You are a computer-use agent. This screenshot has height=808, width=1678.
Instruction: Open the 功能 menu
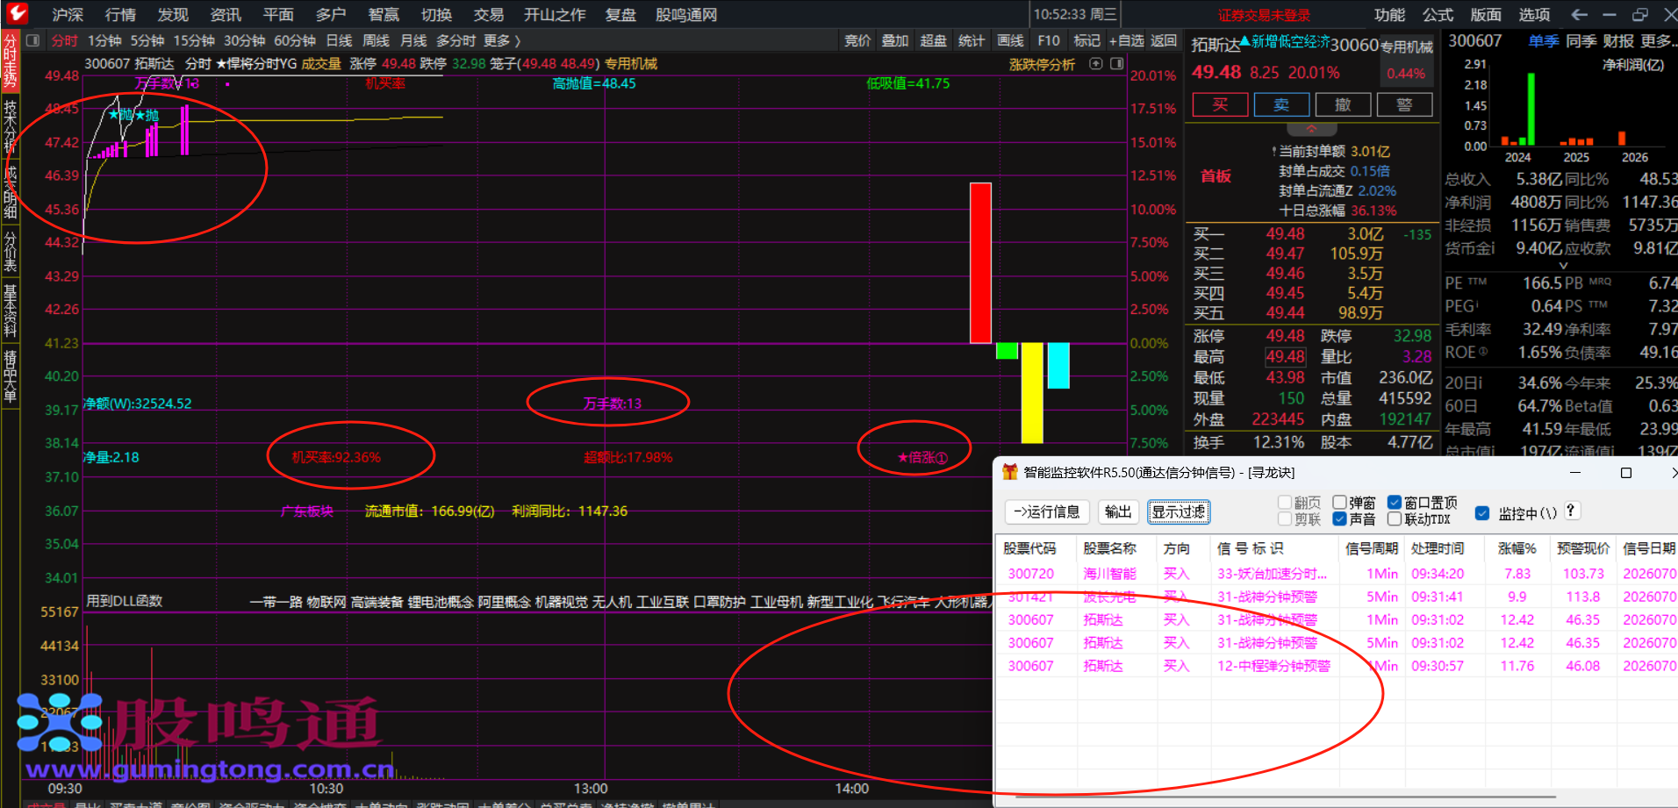click(x=1390, y=15)
